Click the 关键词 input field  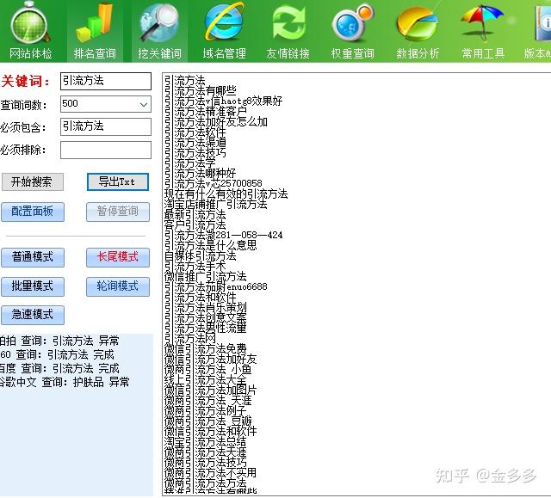(106, 81)
